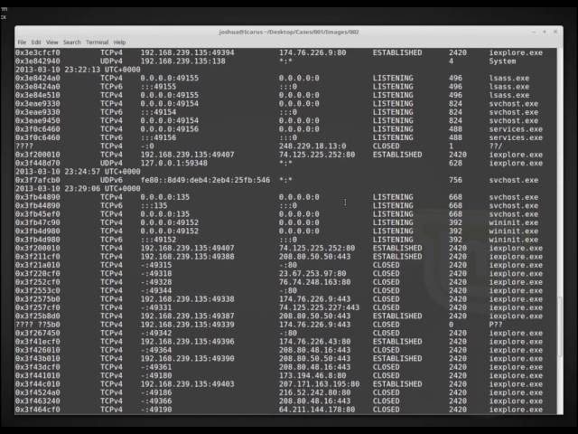This screenshot has height=434, width=578.
Task: Select IPv6 address fe80::8d49:deb4:2eb4:25fb:546
Action: [x=205, y=180]
